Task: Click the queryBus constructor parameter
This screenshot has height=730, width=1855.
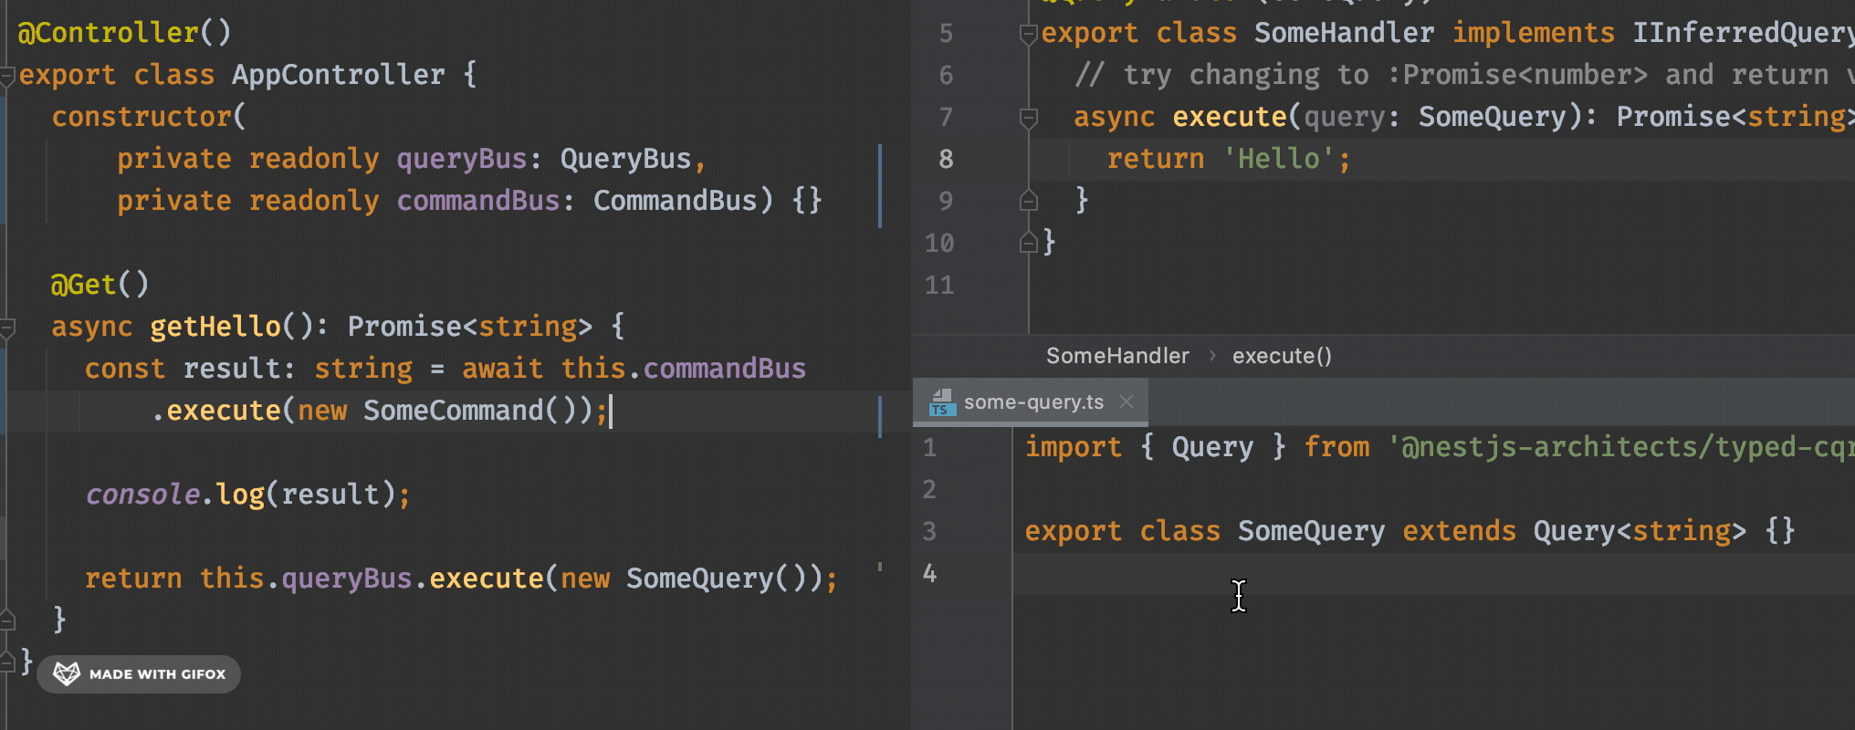Action: [x=462, y=159]
